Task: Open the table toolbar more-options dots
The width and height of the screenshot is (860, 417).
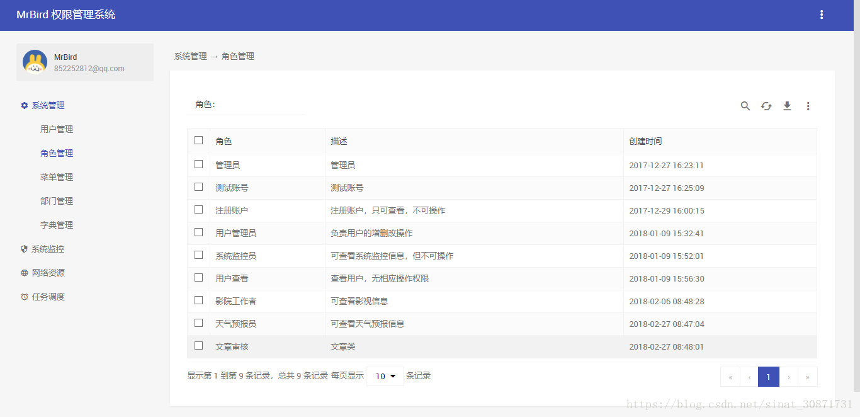Action: point(808,106)
